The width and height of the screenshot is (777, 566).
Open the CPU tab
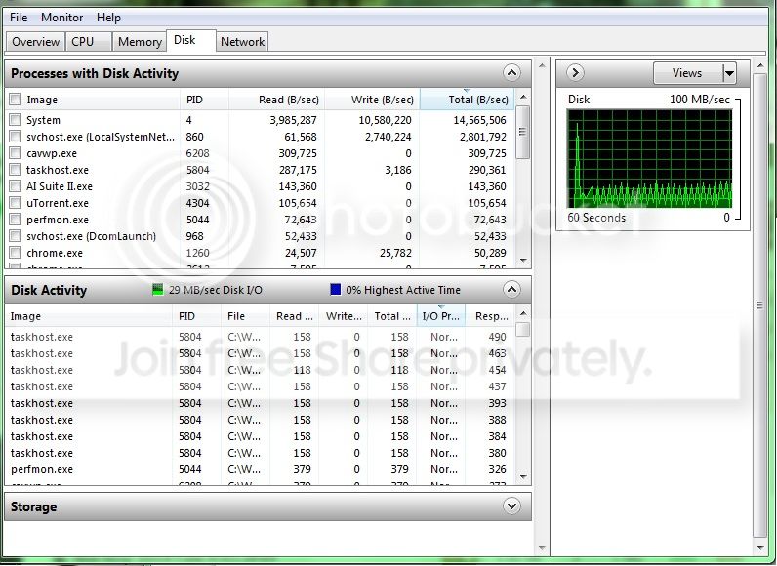click(82, 42)
